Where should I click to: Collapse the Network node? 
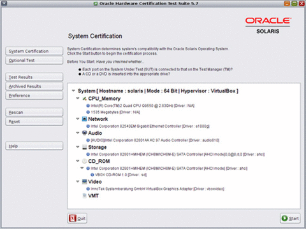click(x=78, y=119)
